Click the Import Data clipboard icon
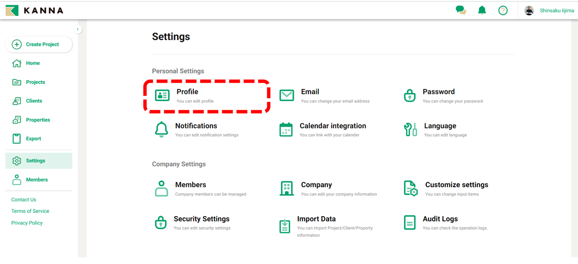Viewport: 578px width, 264px height. pos(285,226)
